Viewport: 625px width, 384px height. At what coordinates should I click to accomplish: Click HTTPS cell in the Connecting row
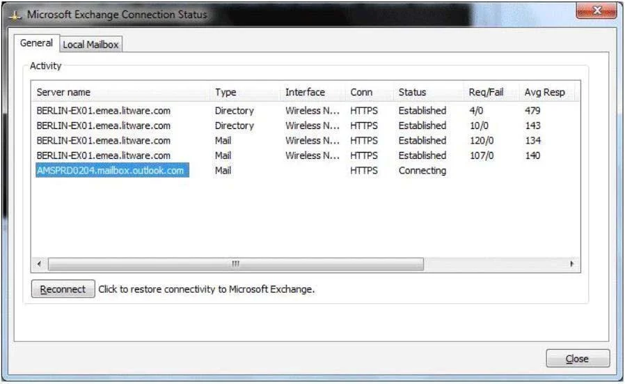364,171
